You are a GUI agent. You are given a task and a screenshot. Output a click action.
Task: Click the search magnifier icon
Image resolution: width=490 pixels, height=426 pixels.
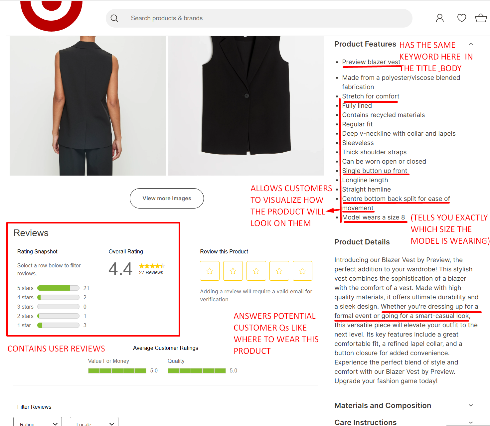pyautogui.click(x=114, y=18)
